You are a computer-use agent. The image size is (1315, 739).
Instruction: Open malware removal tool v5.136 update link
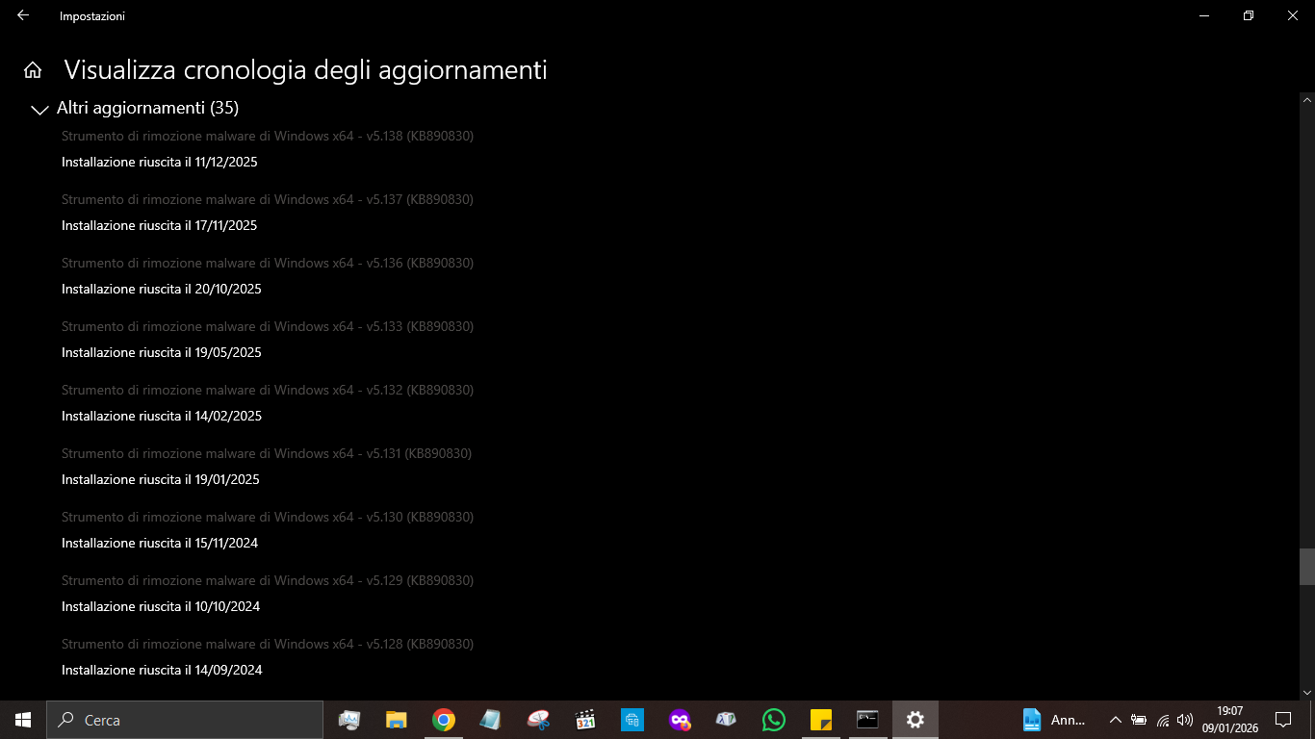pyautogui.click(x=268, y=264)
